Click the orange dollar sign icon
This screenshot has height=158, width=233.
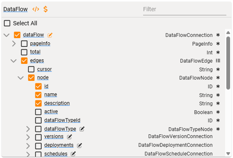click(45, 9)
